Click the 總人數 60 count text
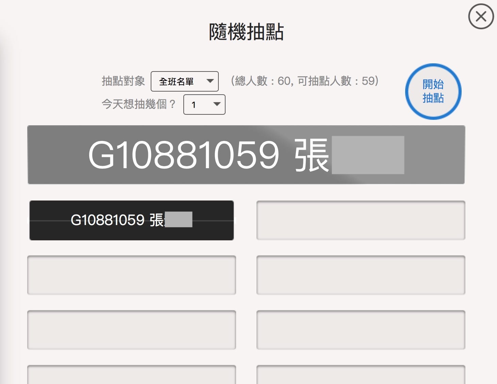Image resolution: width=497 pixels, height=384 pixels. pos(304,81)
